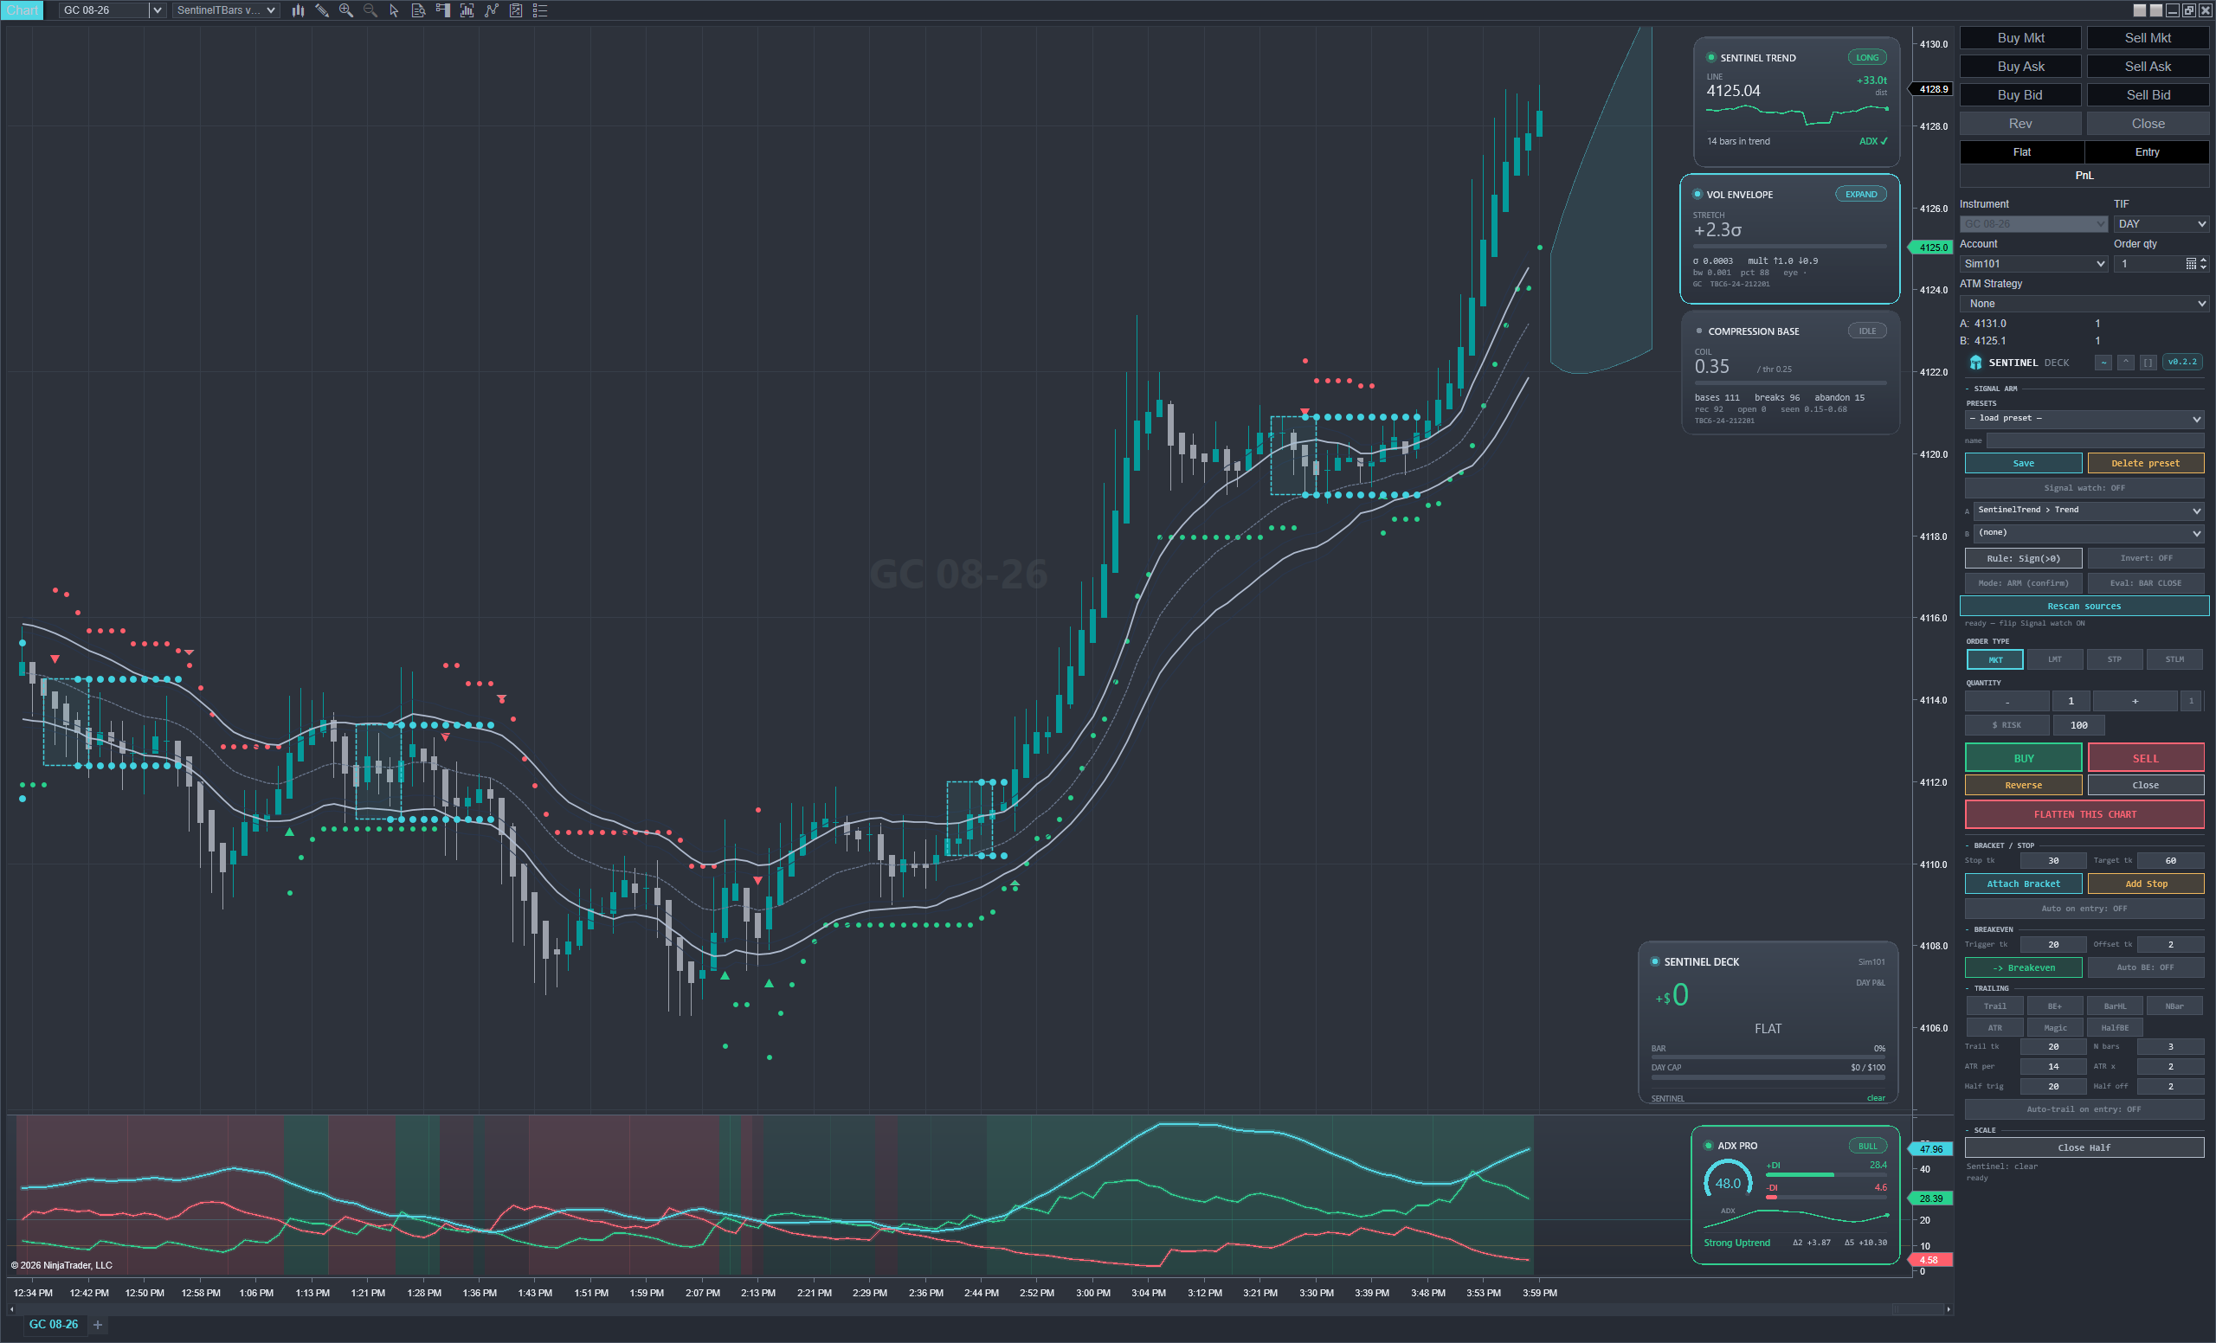
Task: Click the v0.2.2 version badge
Action: pyautogui.click(x=2182, y=363)
